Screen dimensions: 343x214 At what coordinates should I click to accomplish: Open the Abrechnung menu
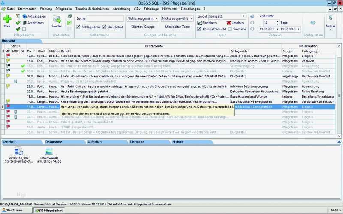121,9
